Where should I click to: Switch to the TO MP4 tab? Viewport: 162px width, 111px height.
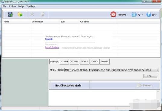(x=64, y=62)
